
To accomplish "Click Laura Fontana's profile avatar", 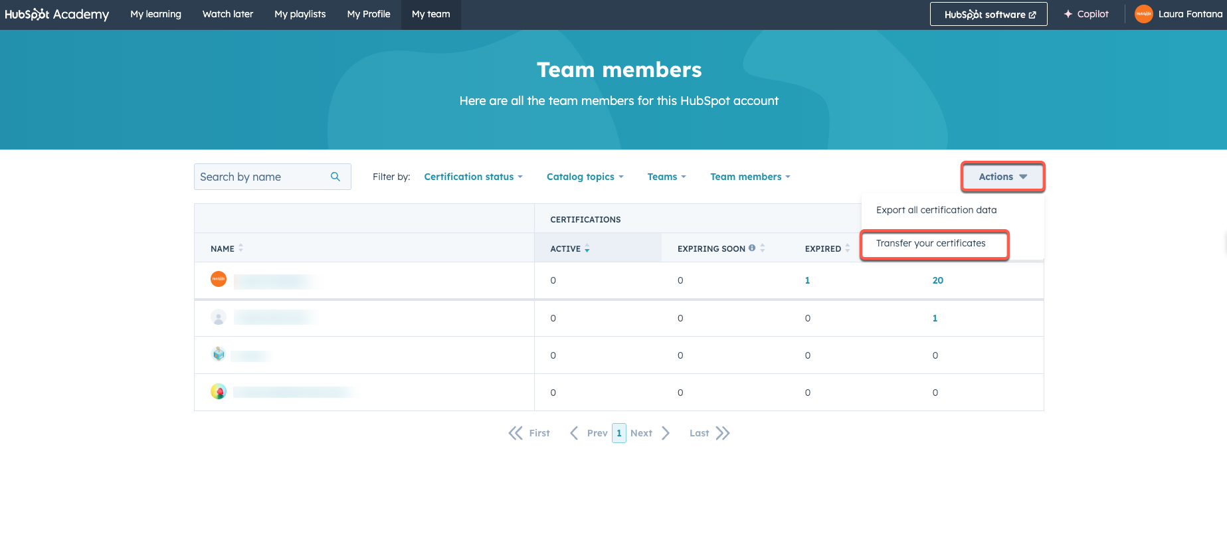I will coord(1143,14).
